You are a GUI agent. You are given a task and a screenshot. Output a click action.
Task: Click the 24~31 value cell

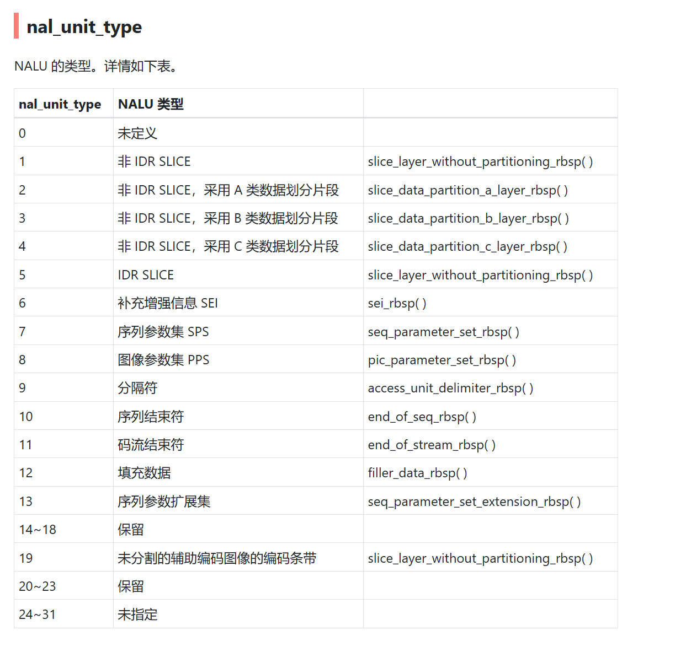point(38,615)
